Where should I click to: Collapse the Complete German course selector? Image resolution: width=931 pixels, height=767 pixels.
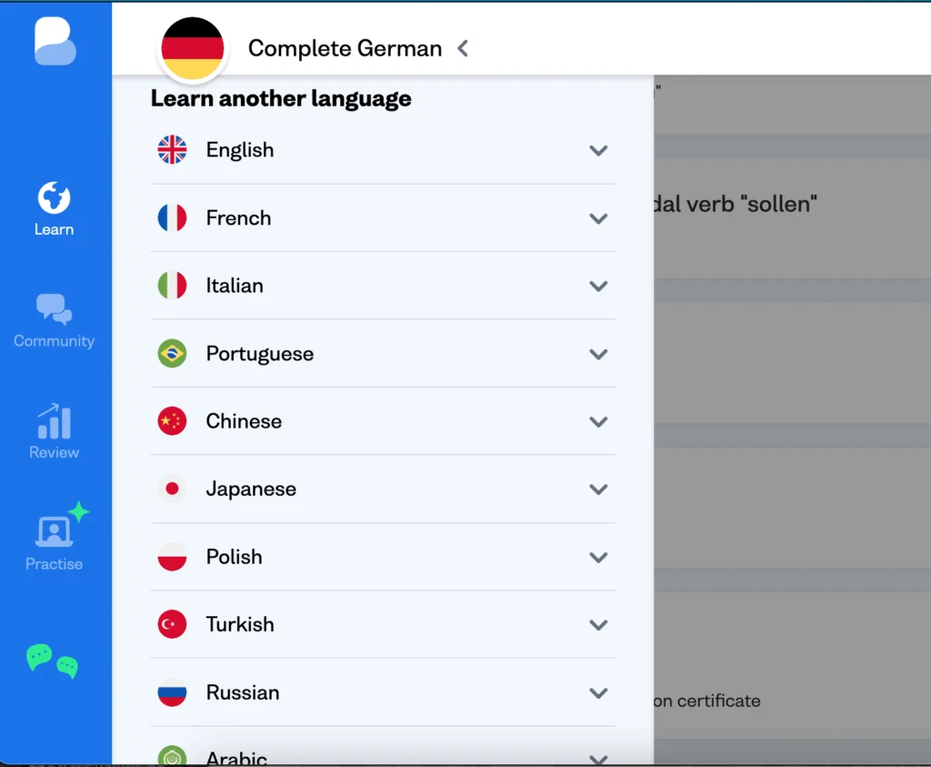pos(463,48)
